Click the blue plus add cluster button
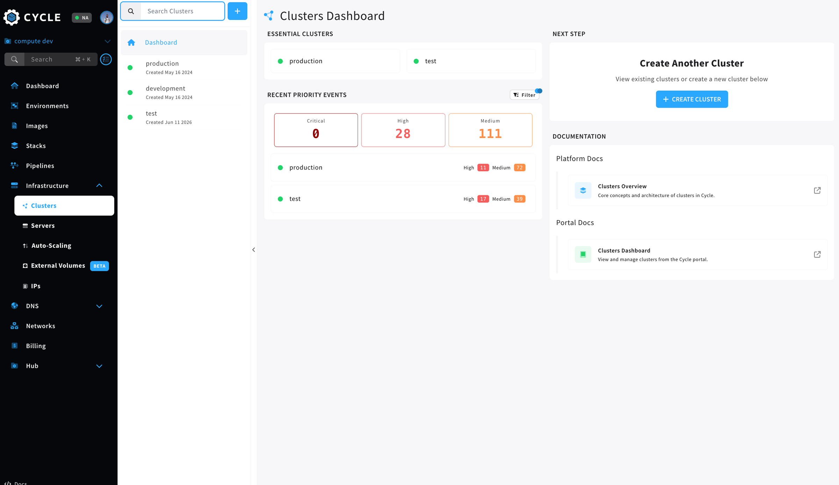This screenshot has width=839, height=485. coord(237,11)
